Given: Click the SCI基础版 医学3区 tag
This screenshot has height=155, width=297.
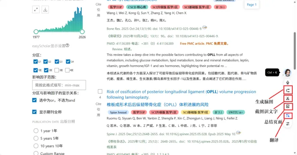Looking at the screenshot, I should coord(195,112).
